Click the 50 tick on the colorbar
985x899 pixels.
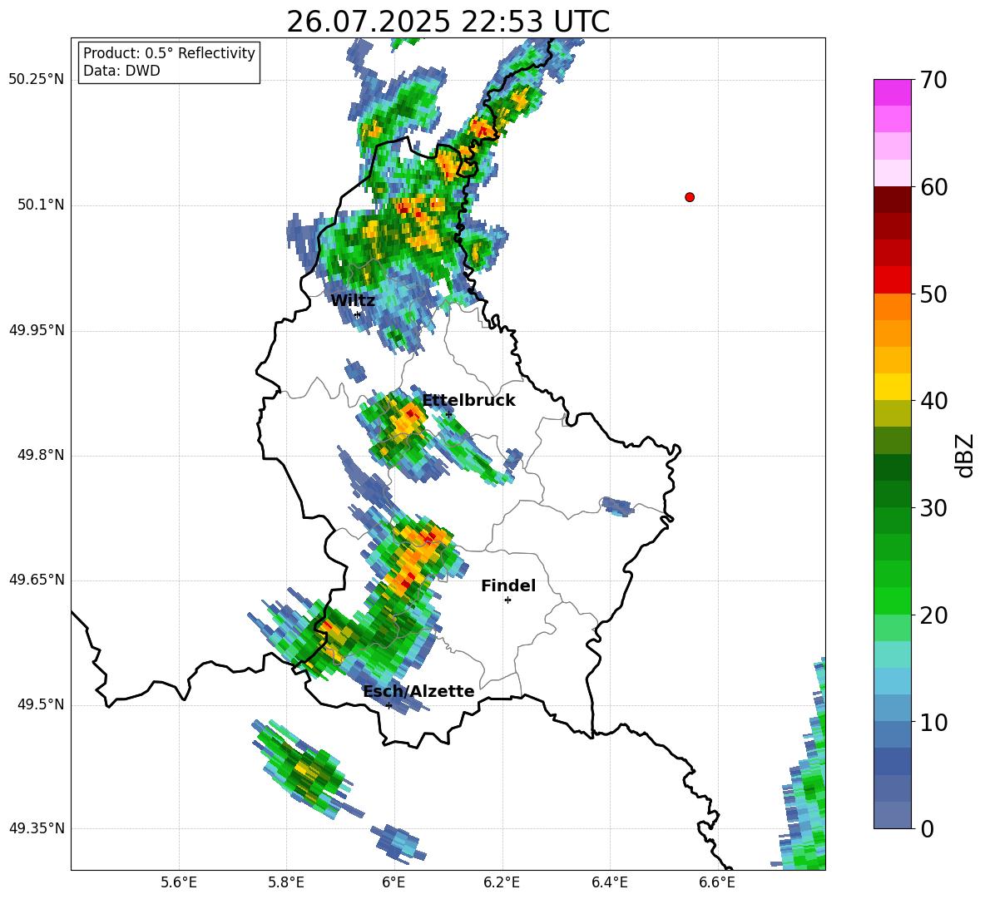933,294
